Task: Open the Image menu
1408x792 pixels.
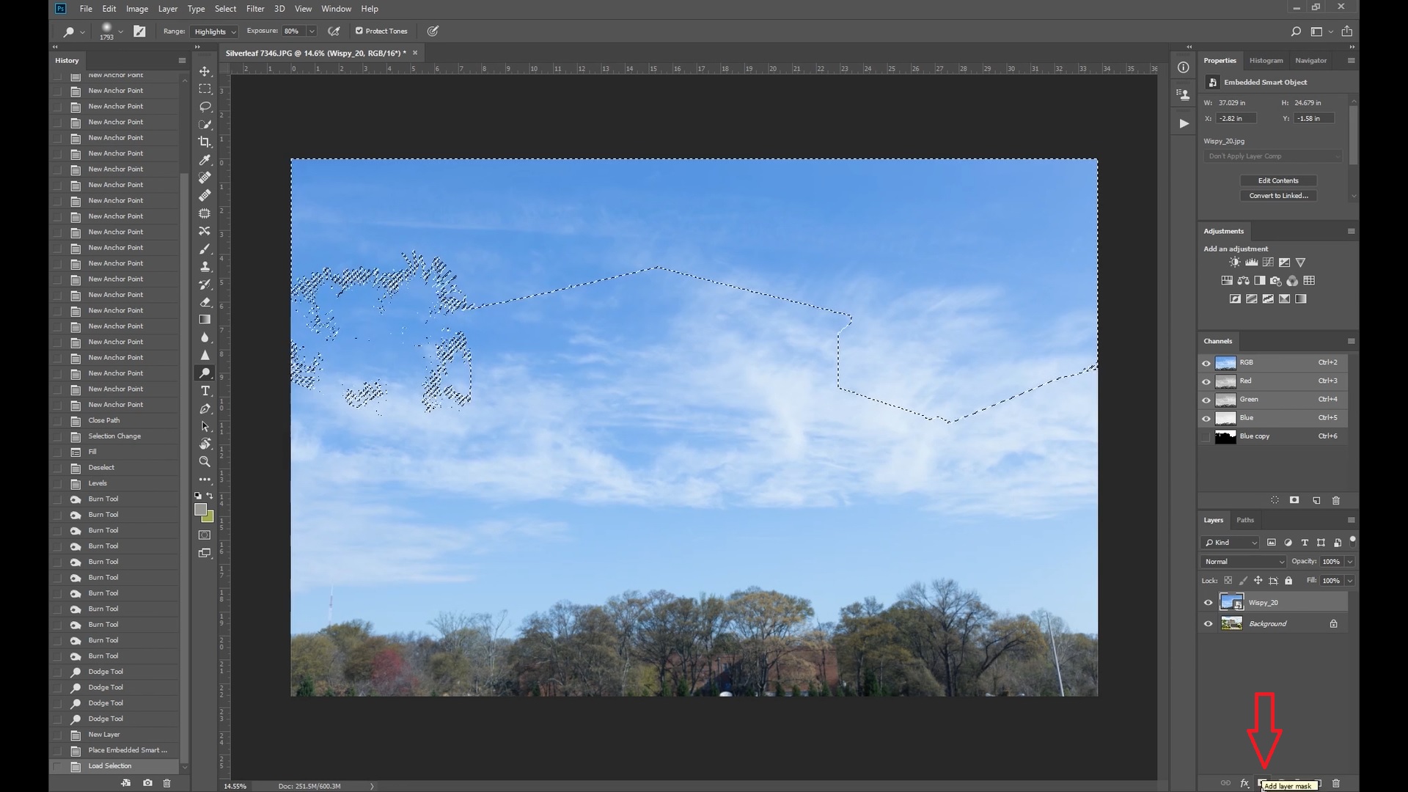Action: (x=137, y=9)
